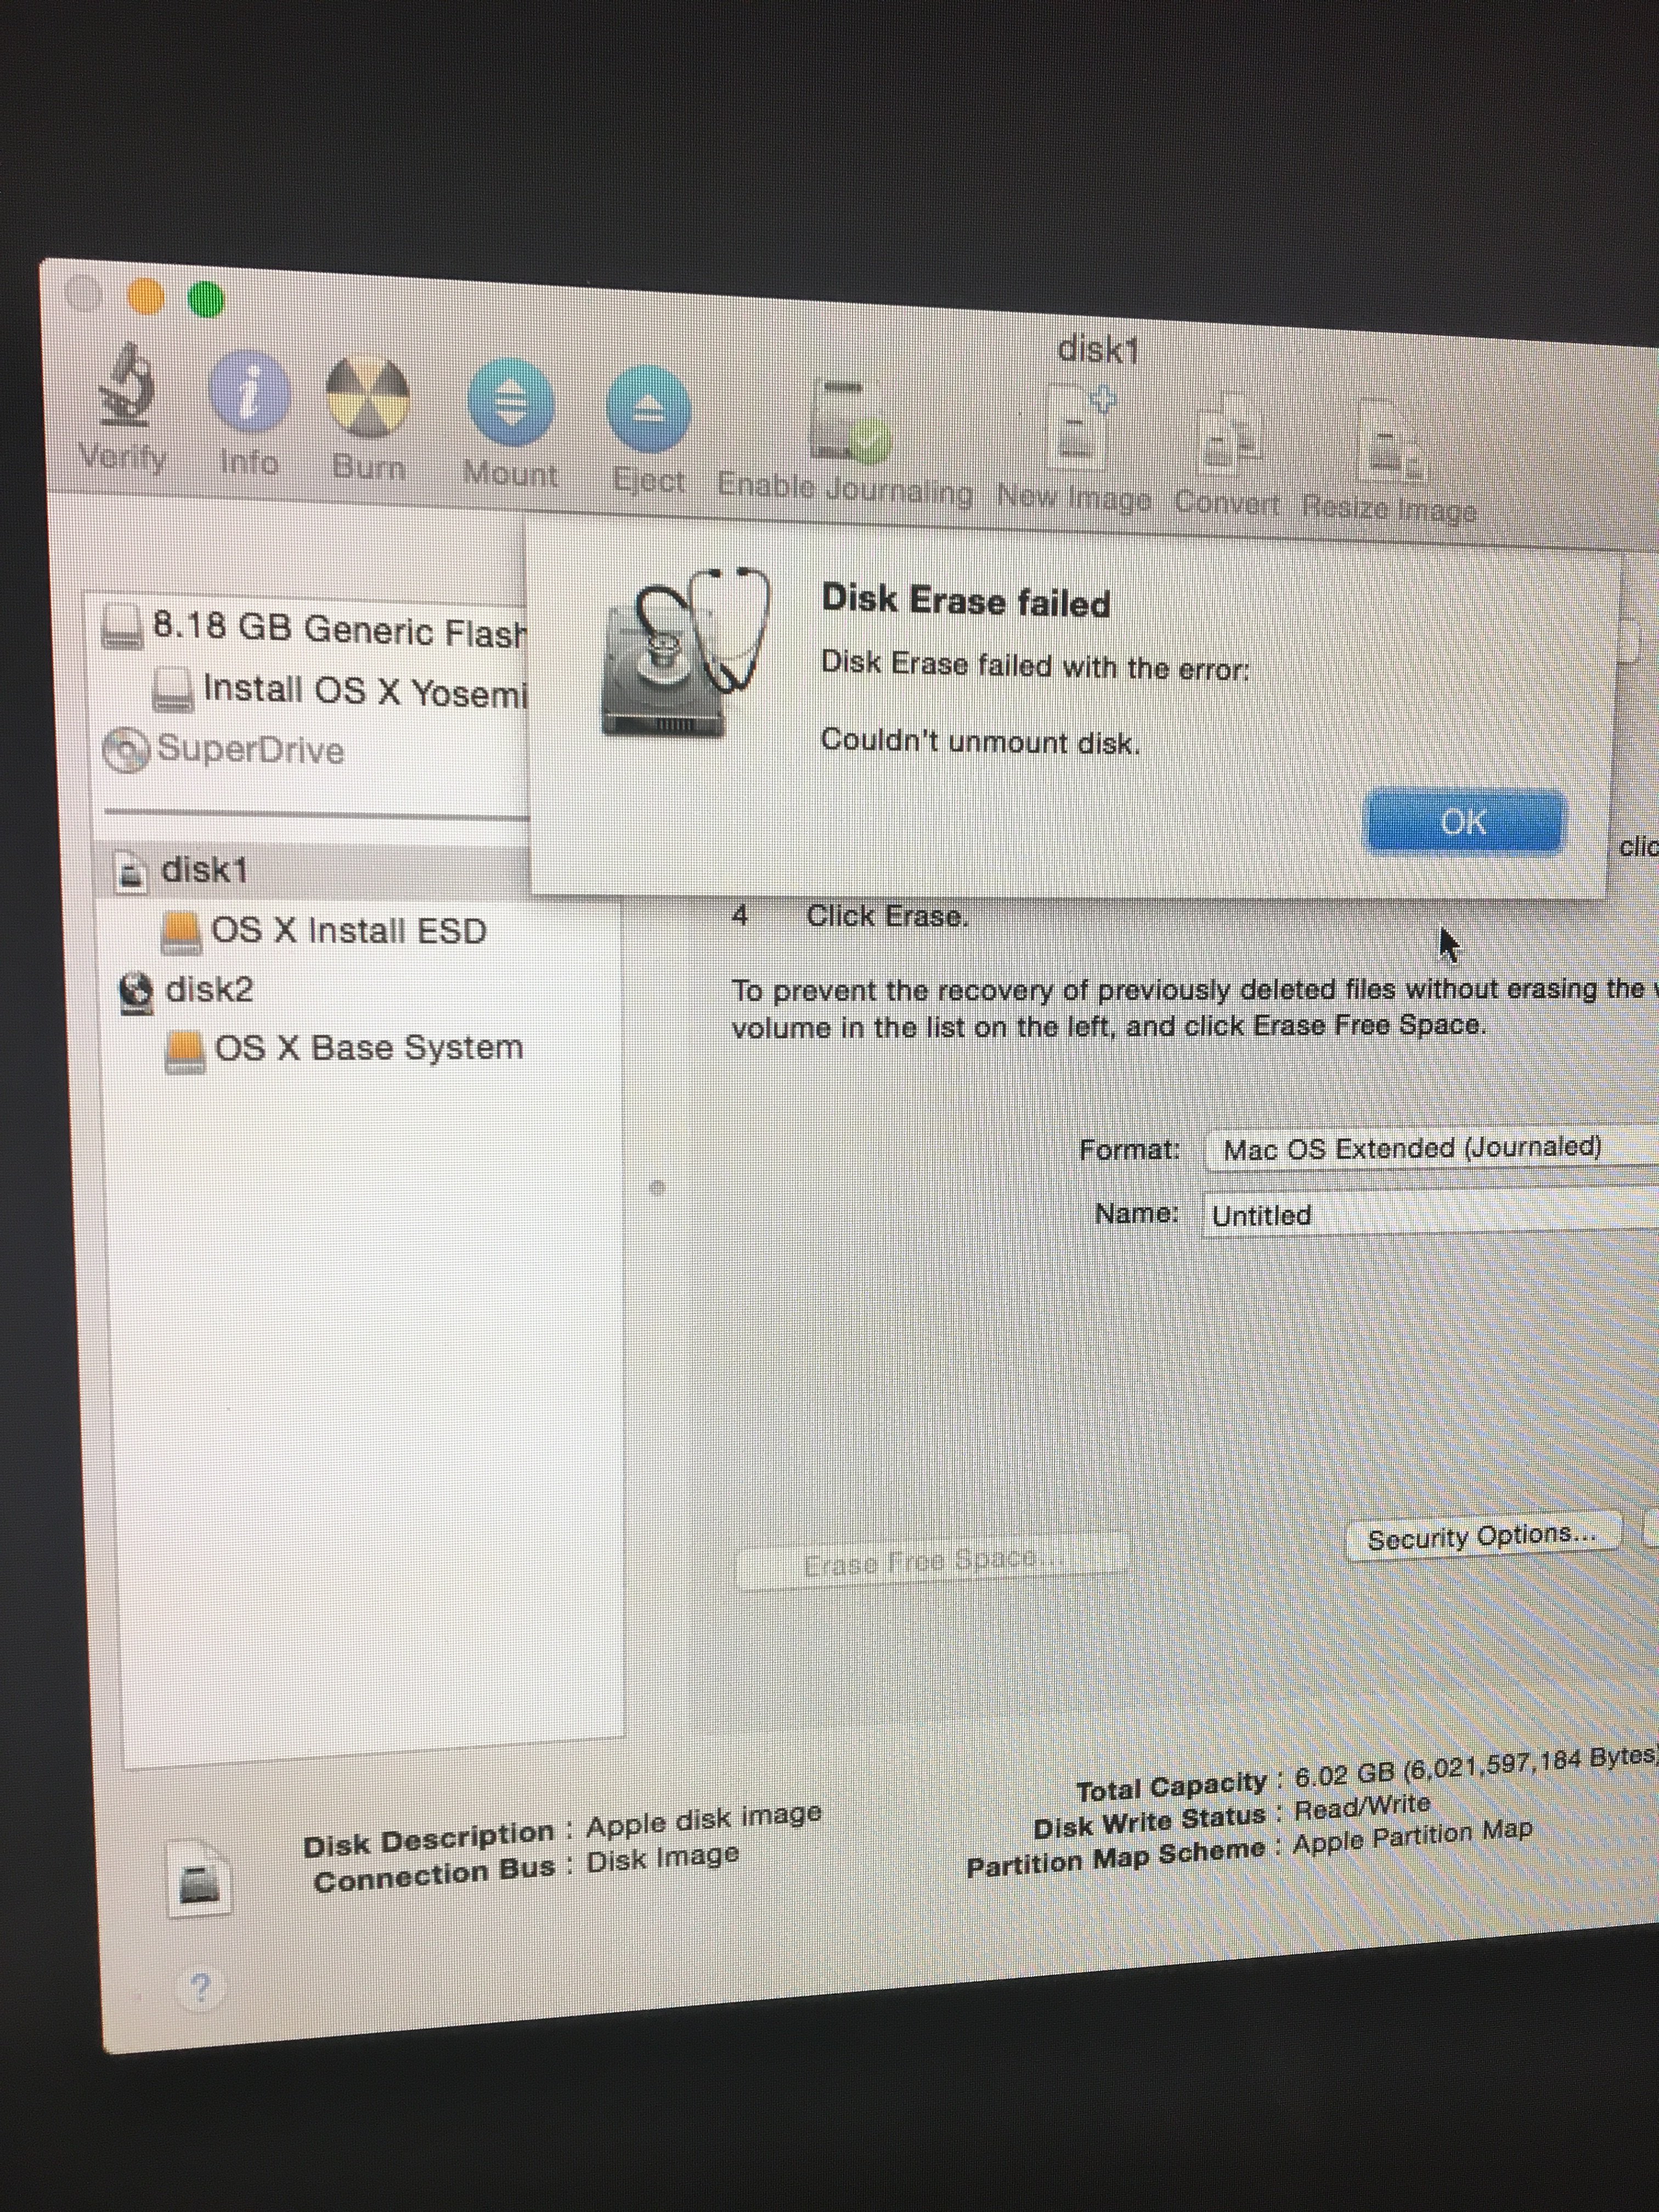Screen dimensions: 1659x2212
Task: Click the OS X Base System volume icon
Action: [184, 1052]
